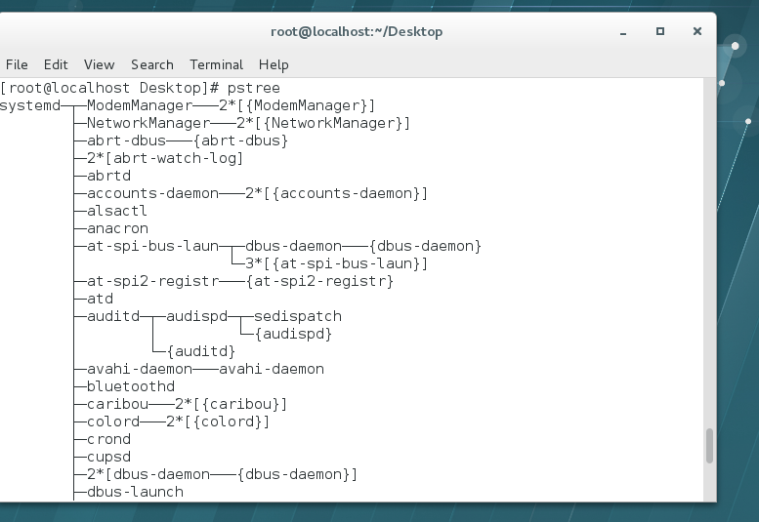Click the at-spi-bus-laun process entry
This screenshot has width=759, height=522.
[x=153, y=246]
